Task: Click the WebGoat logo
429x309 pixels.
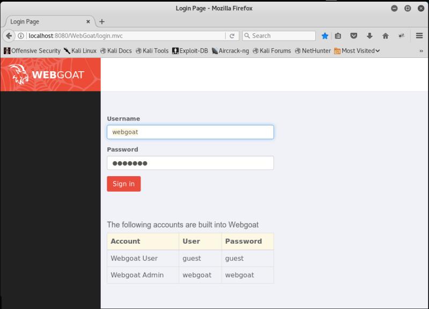Action: pyautogui.click(x=46, y=74)
